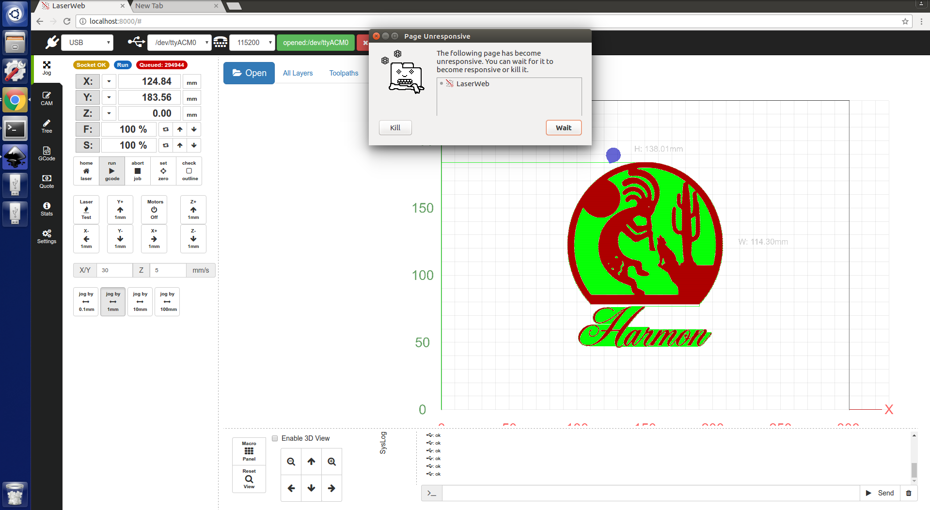The height and width of the screenshot is (510, 930).
Task: Select the LaserWeb browser tab
Action: pyautogui.click(x=82, y=6)
